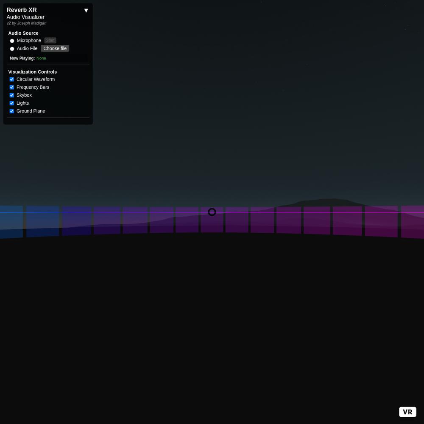
Task: Toggle the Frequency Bars checkbox
Action: click(x=11, y=87)
